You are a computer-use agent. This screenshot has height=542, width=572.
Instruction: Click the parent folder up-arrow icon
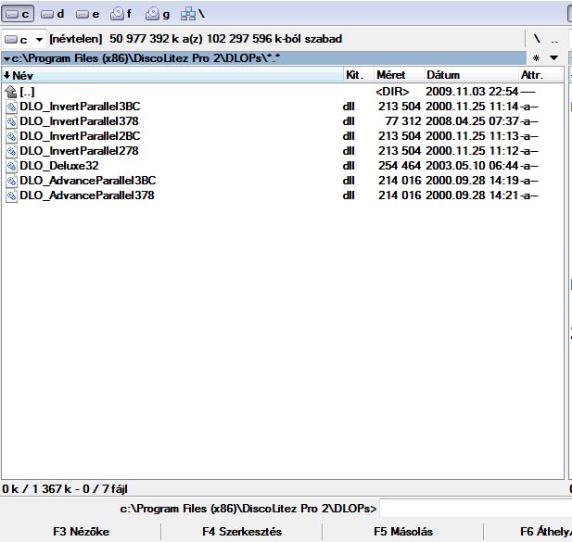pos(11,92)
